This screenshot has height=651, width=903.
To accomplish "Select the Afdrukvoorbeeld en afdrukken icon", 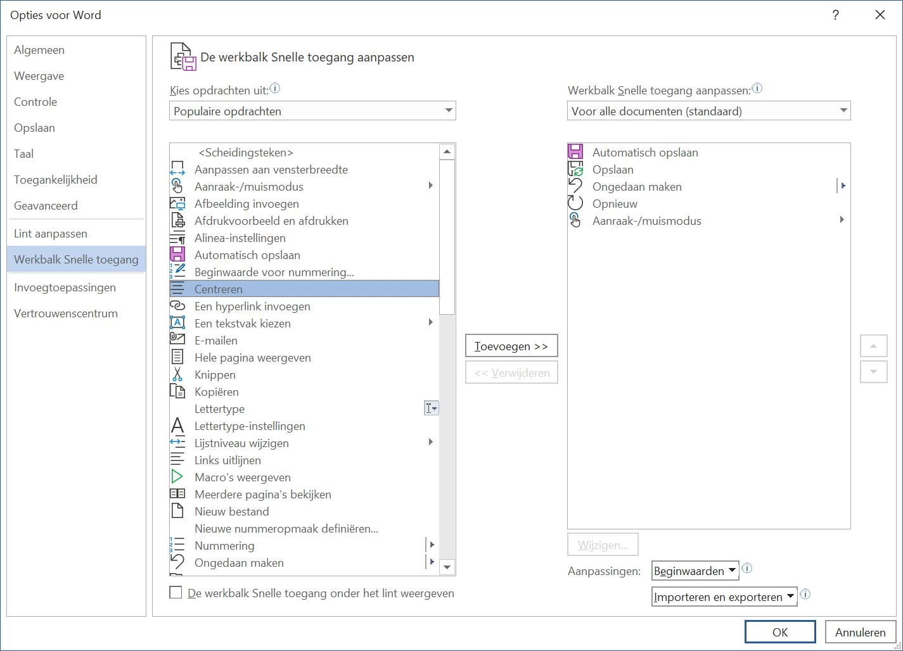I will point(177,221).
